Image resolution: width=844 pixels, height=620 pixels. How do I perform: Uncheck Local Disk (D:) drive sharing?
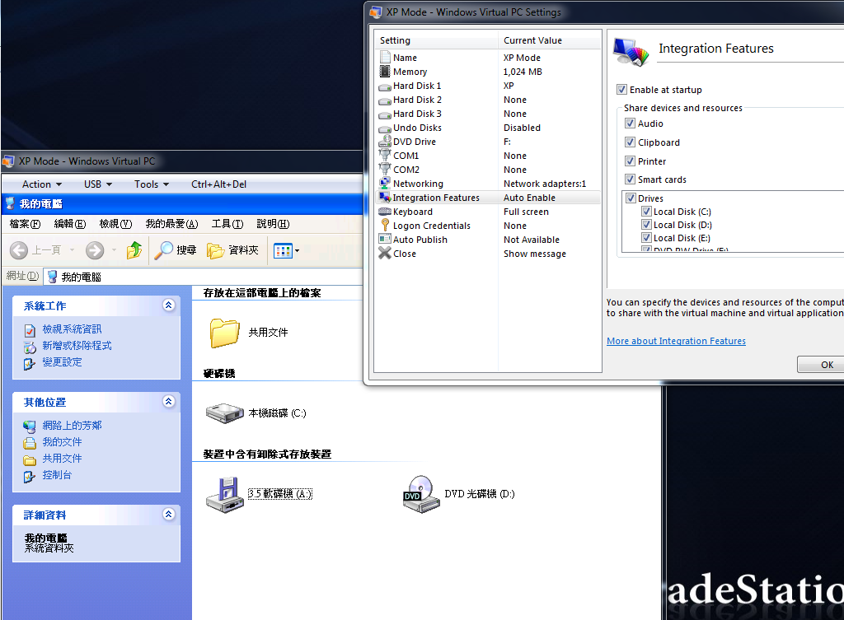click(x=646, y=224)
